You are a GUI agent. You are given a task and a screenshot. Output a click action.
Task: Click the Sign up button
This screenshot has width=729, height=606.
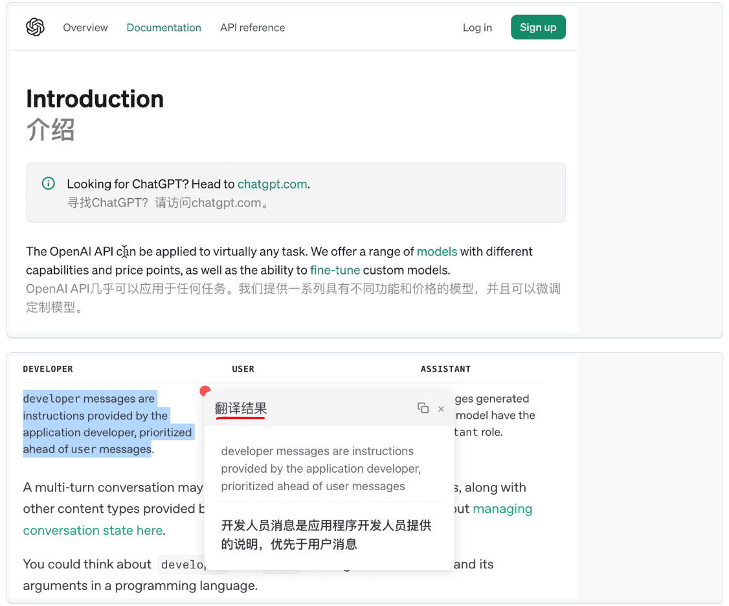[x=538, y=27]
